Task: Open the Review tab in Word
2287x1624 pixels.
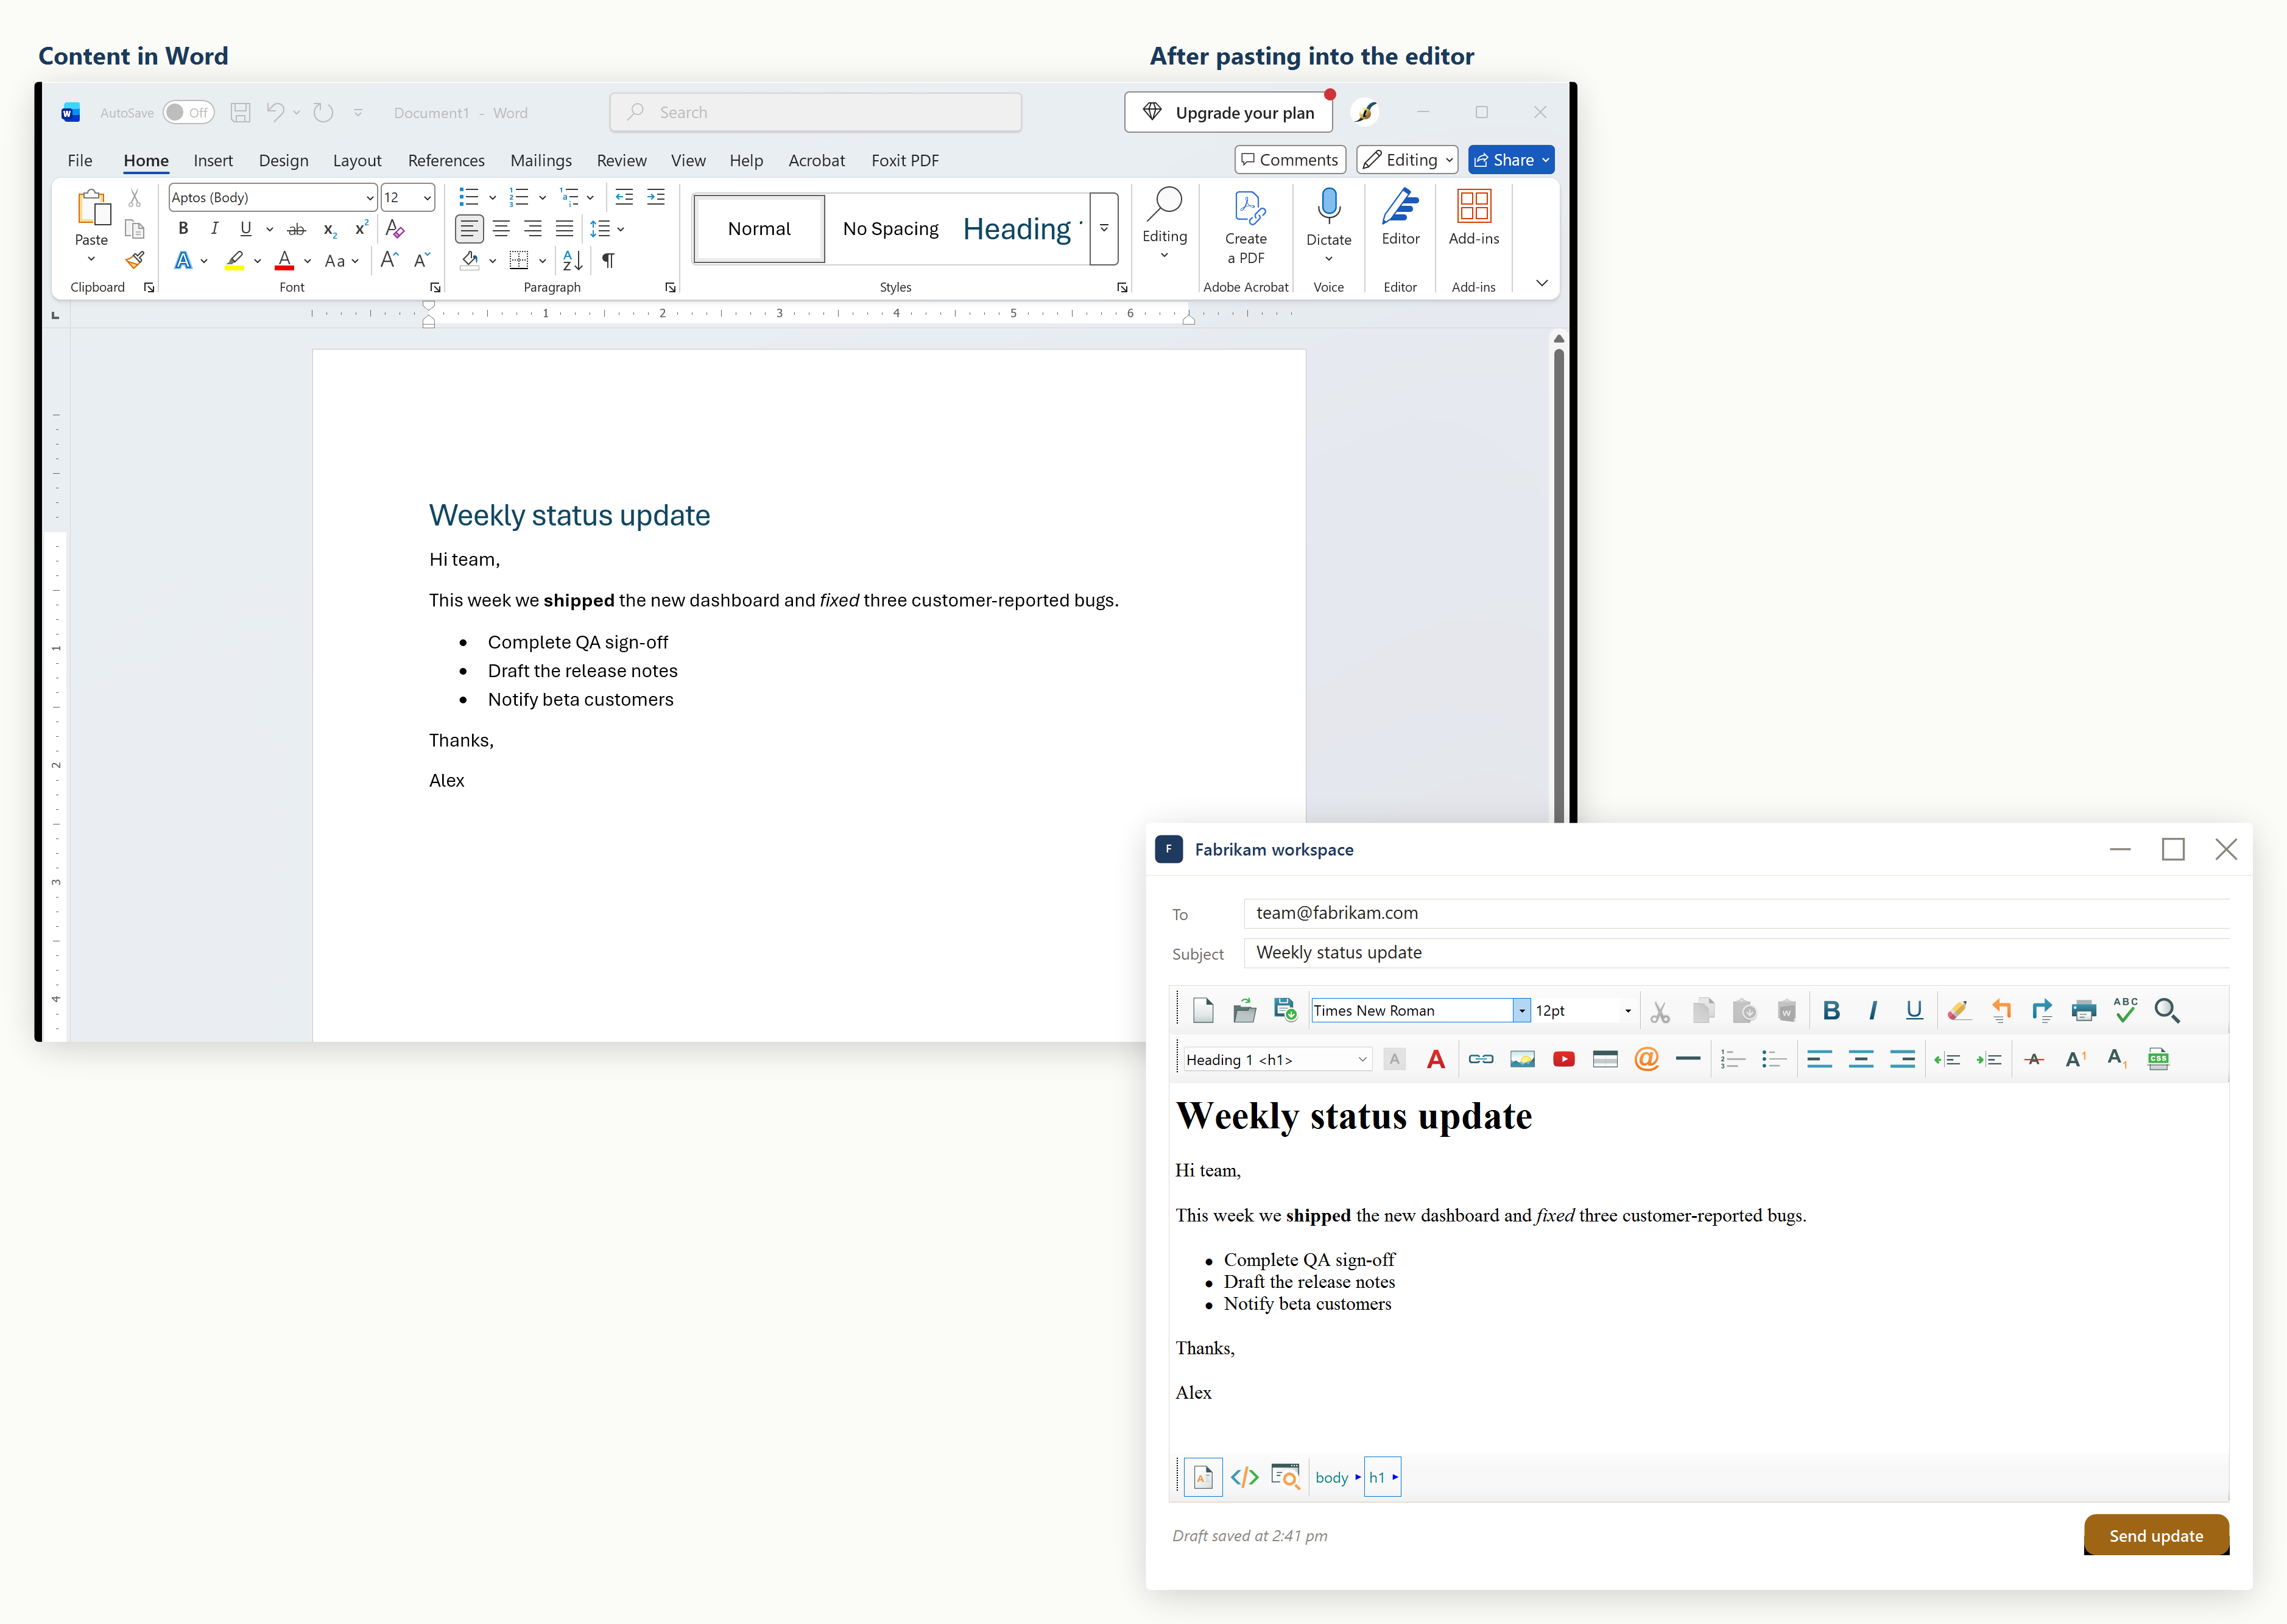Action: coord(621,160)
